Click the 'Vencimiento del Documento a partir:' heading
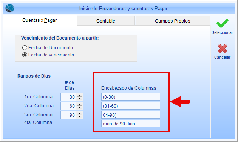The height and width of the screenshot is (142, 238). [60, 38]
